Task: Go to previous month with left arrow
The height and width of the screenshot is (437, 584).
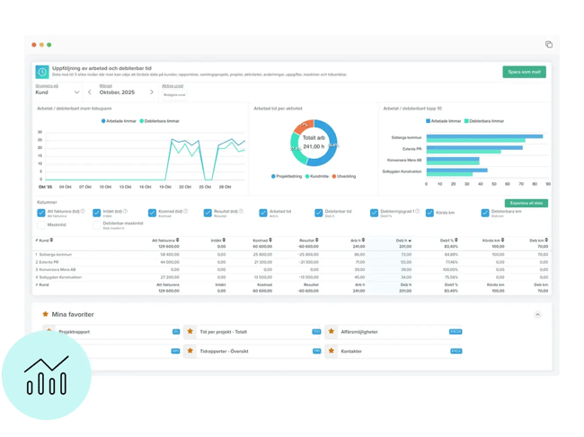Action: tap(89, 92)
